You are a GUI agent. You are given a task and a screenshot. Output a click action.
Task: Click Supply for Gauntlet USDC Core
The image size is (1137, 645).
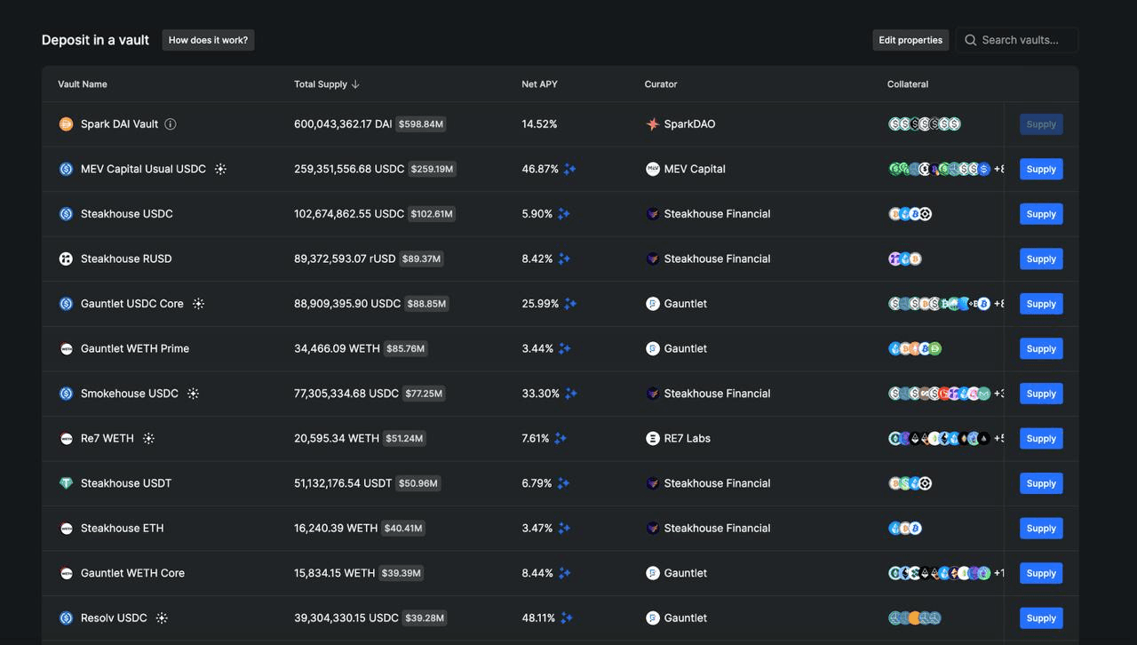1041,304
